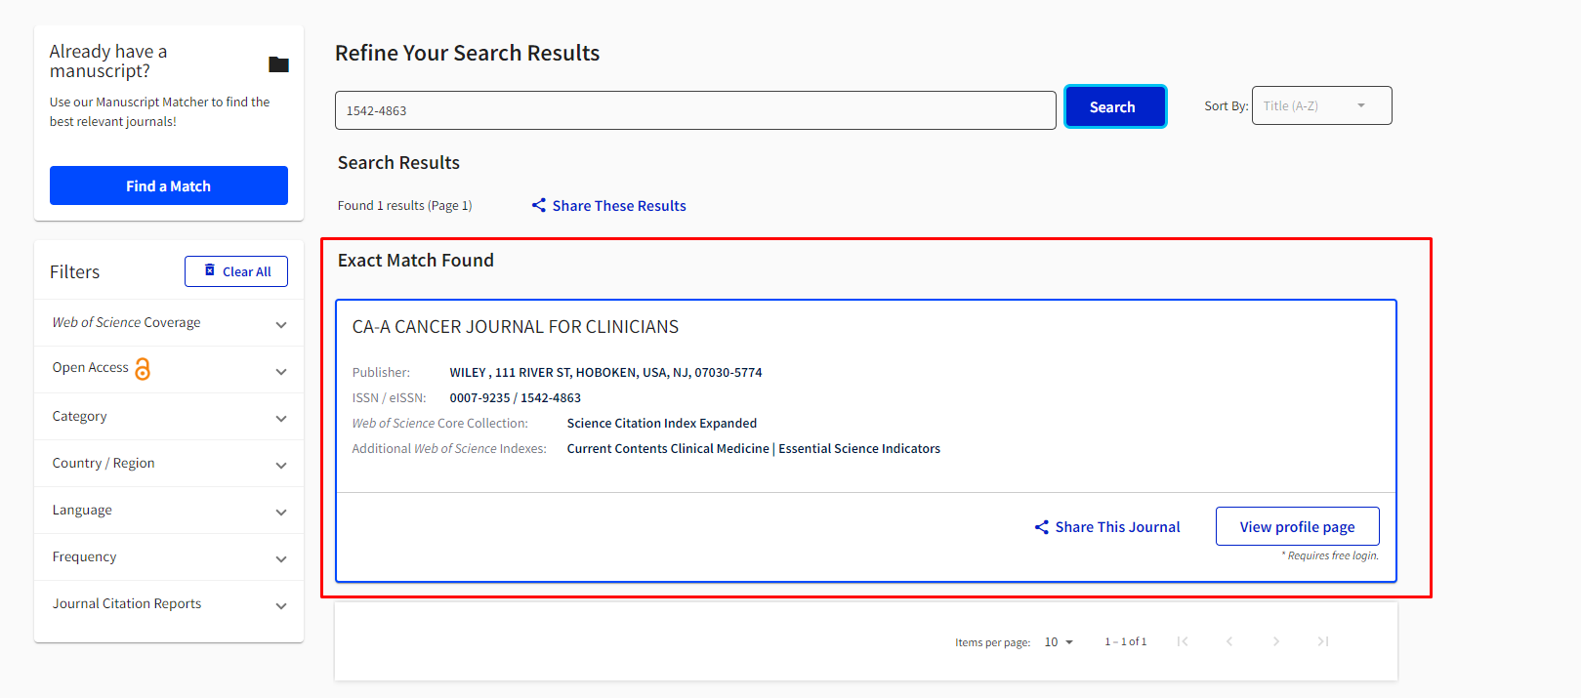
Task: Click the Already have a manuscript? heading
Action: coord(108,61)
